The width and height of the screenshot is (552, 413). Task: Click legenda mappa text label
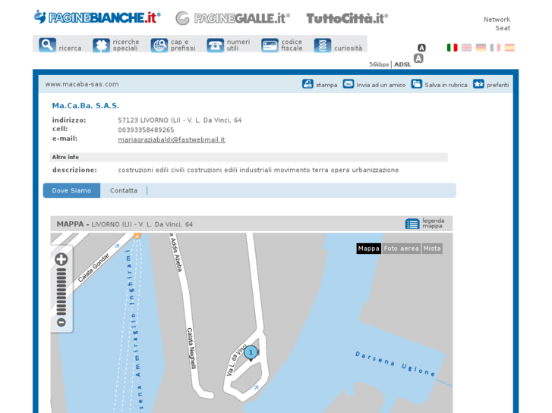[x=434, y=224]
